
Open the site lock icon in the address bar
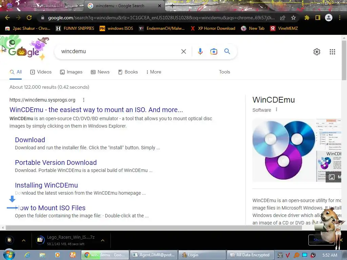43,18
